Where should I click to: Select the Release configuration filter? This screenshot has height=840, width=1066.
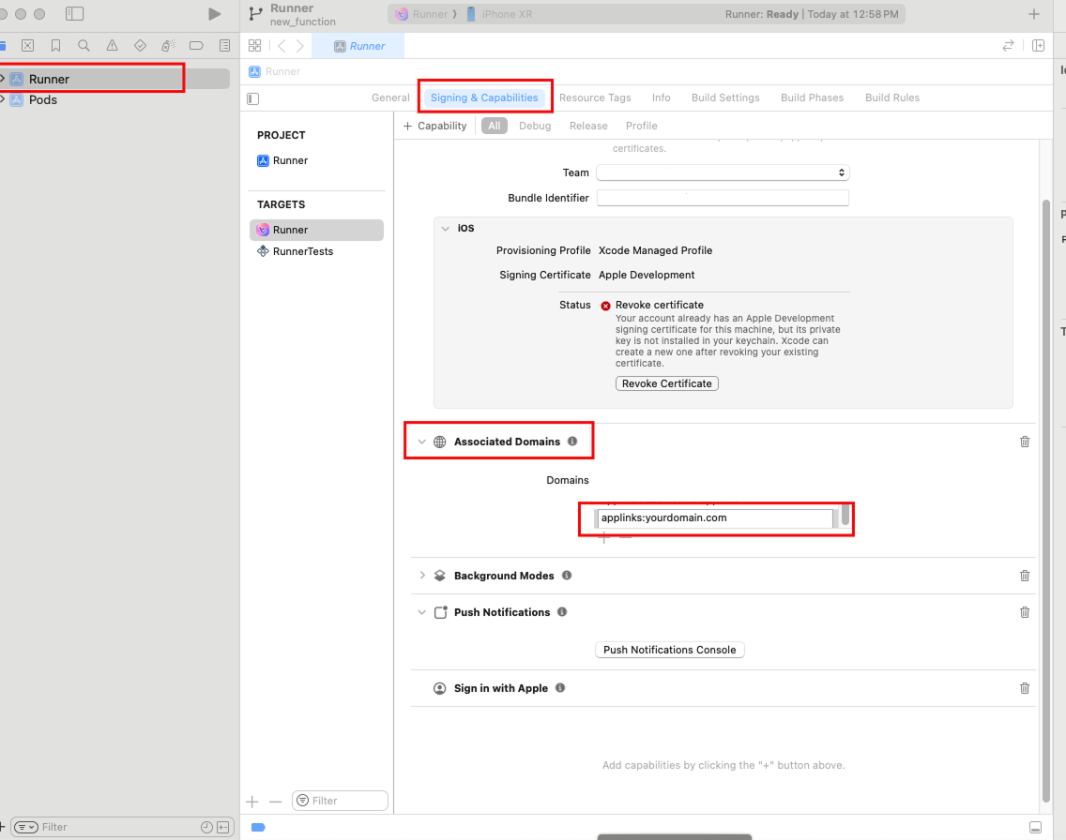pyautogui.click(x=588, y=126)
